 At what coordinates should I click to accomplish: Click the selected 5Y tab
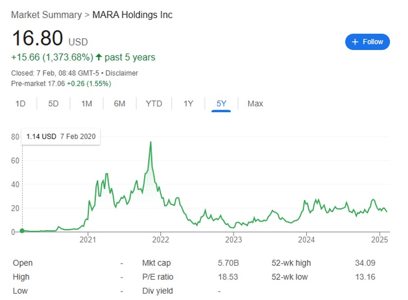click(221, 103)
